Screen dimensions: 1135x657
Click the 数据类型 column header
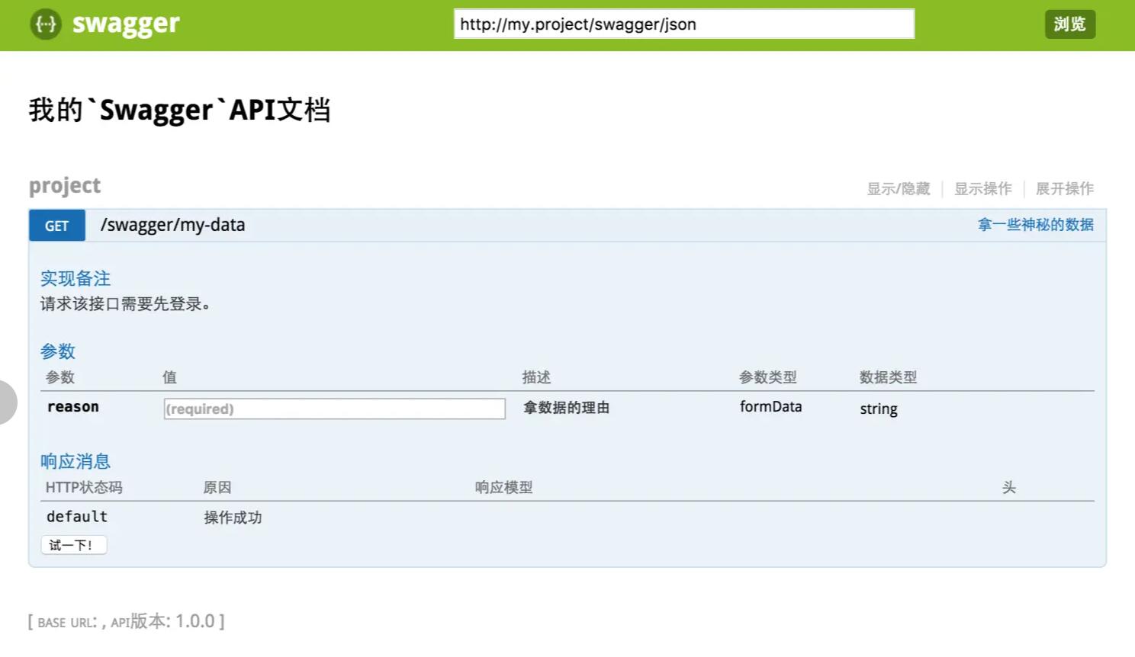888,377
